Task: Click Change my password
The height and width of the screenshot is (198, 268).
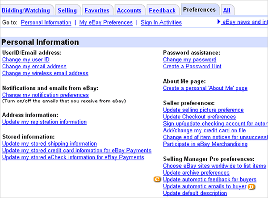Action: (190, 59)
